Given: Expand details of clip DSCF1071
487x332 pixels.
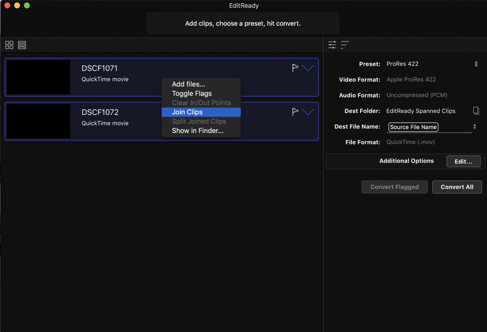Looking at the screenshot, I should click(x=308, y=68).
